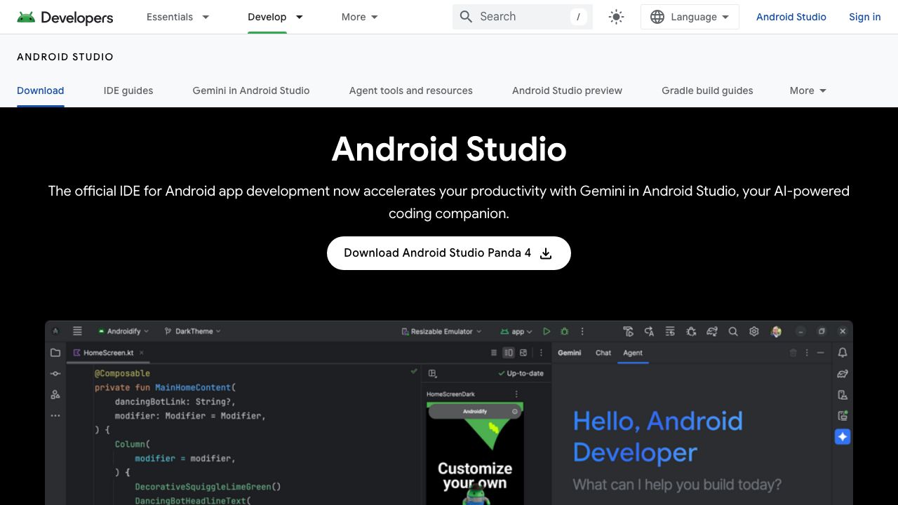Click the Android Developers logo

(x=65, y=17)
